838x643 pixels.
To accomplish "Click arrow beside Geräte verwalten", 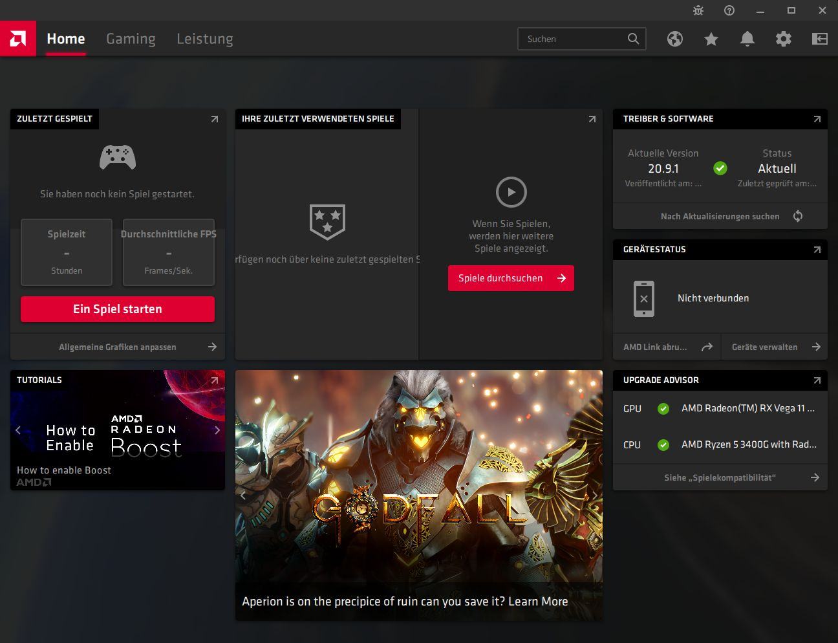I will pyautogui.click(x=817, y=347).
